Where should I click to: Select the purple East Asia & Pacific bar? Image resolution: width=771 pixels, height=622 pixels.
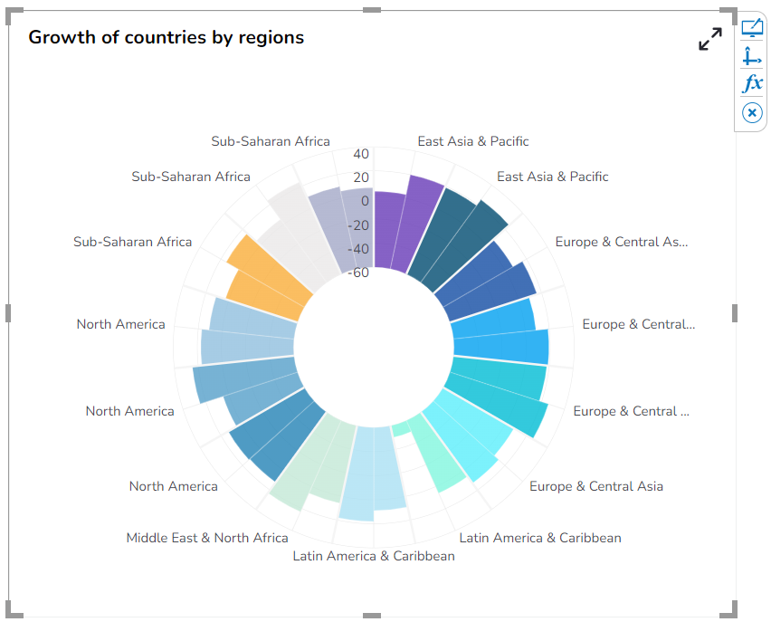click(x=405, y=226)
